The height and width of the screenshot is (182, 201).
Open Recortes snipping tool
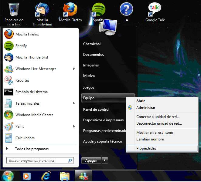22,80
